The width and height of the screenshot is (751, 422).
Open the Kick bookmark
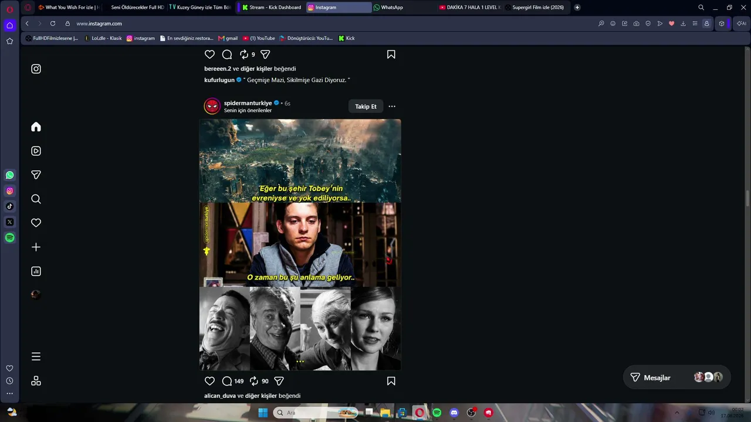347,38
